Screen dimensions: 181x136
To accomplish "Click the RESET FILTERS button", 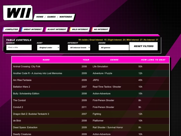I will pos(143,46).
